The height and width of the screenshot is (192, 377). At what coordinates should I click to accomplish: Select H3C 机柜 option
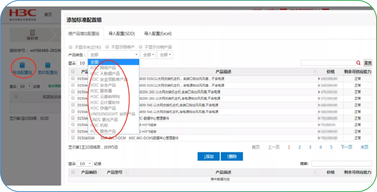pos(113,125)
